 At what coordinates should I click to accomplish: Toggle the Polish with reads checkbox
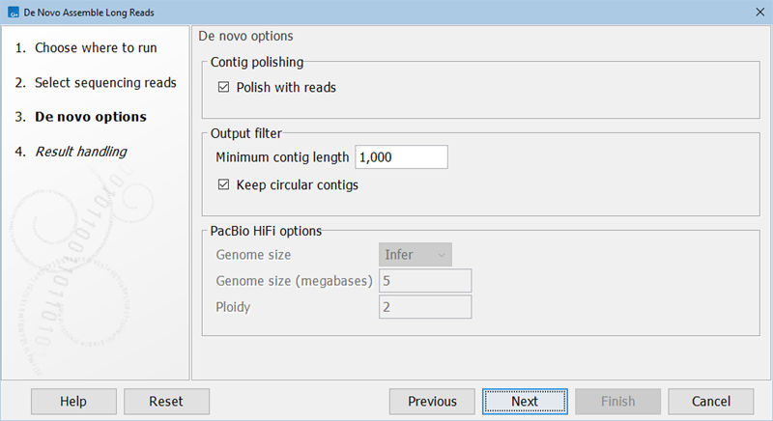coord(225,88)
